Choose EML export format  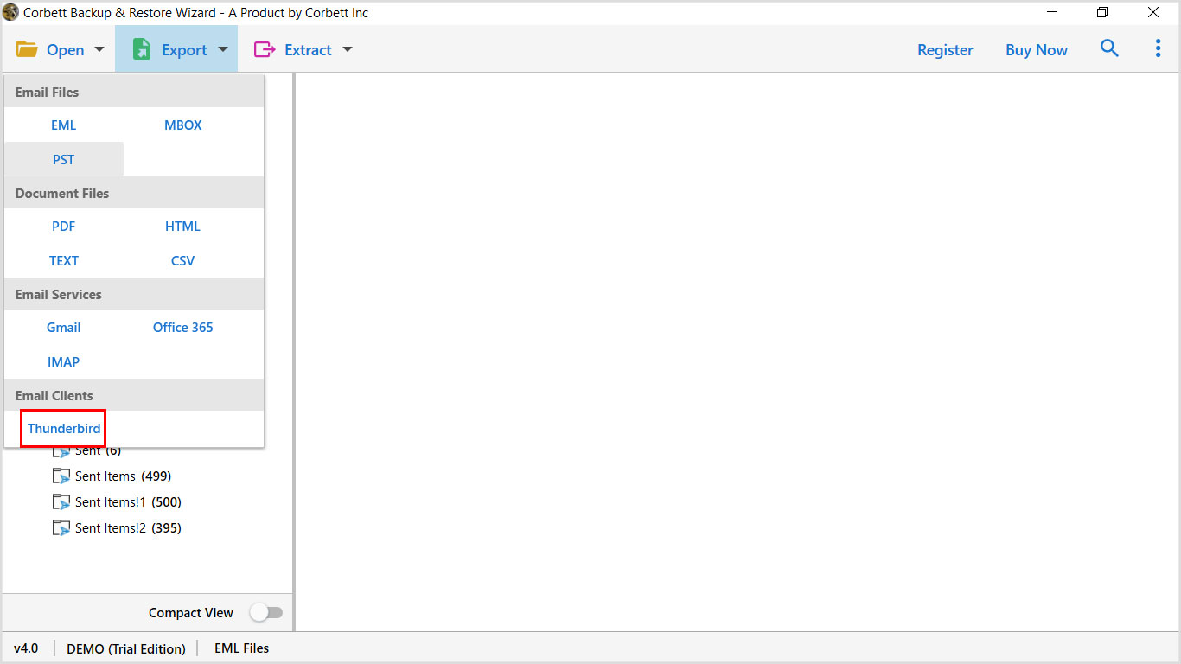tap(64, 125)
